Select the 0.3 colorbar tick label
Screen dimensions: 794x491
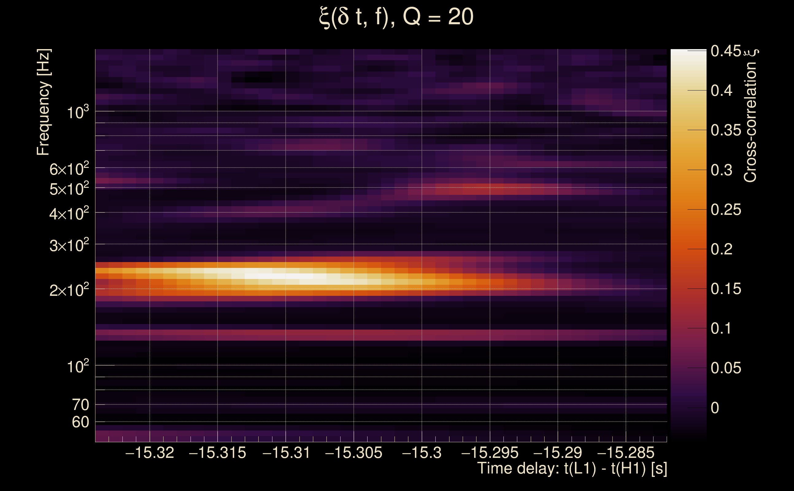(x=721, y=170)
